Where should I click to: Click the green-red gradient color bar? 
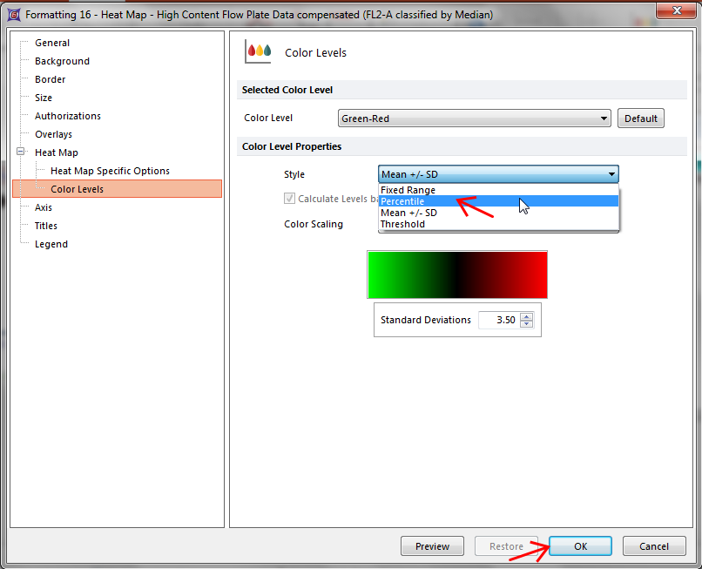(x=457, y=274)
